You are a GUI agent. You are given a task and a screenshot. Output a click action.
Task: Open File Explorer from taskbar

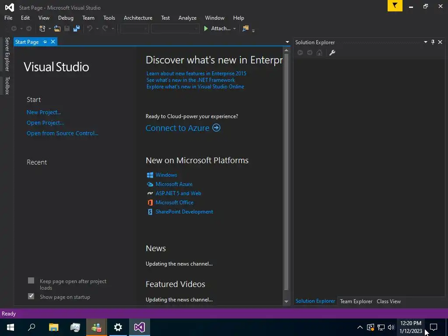pyautogui.click(x=53, y=327)
